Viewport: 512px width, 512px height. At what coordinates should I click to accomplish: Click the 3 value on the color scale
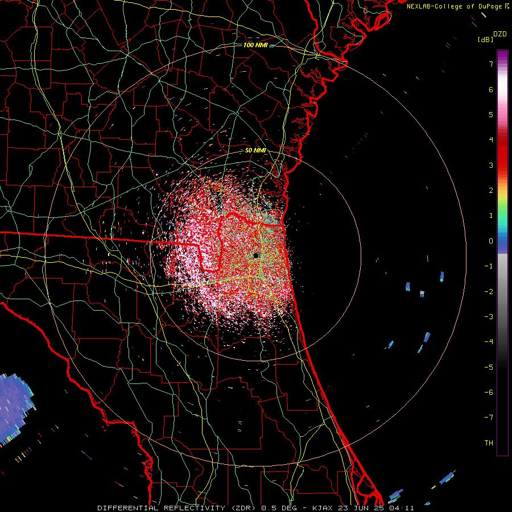point(491,165)
